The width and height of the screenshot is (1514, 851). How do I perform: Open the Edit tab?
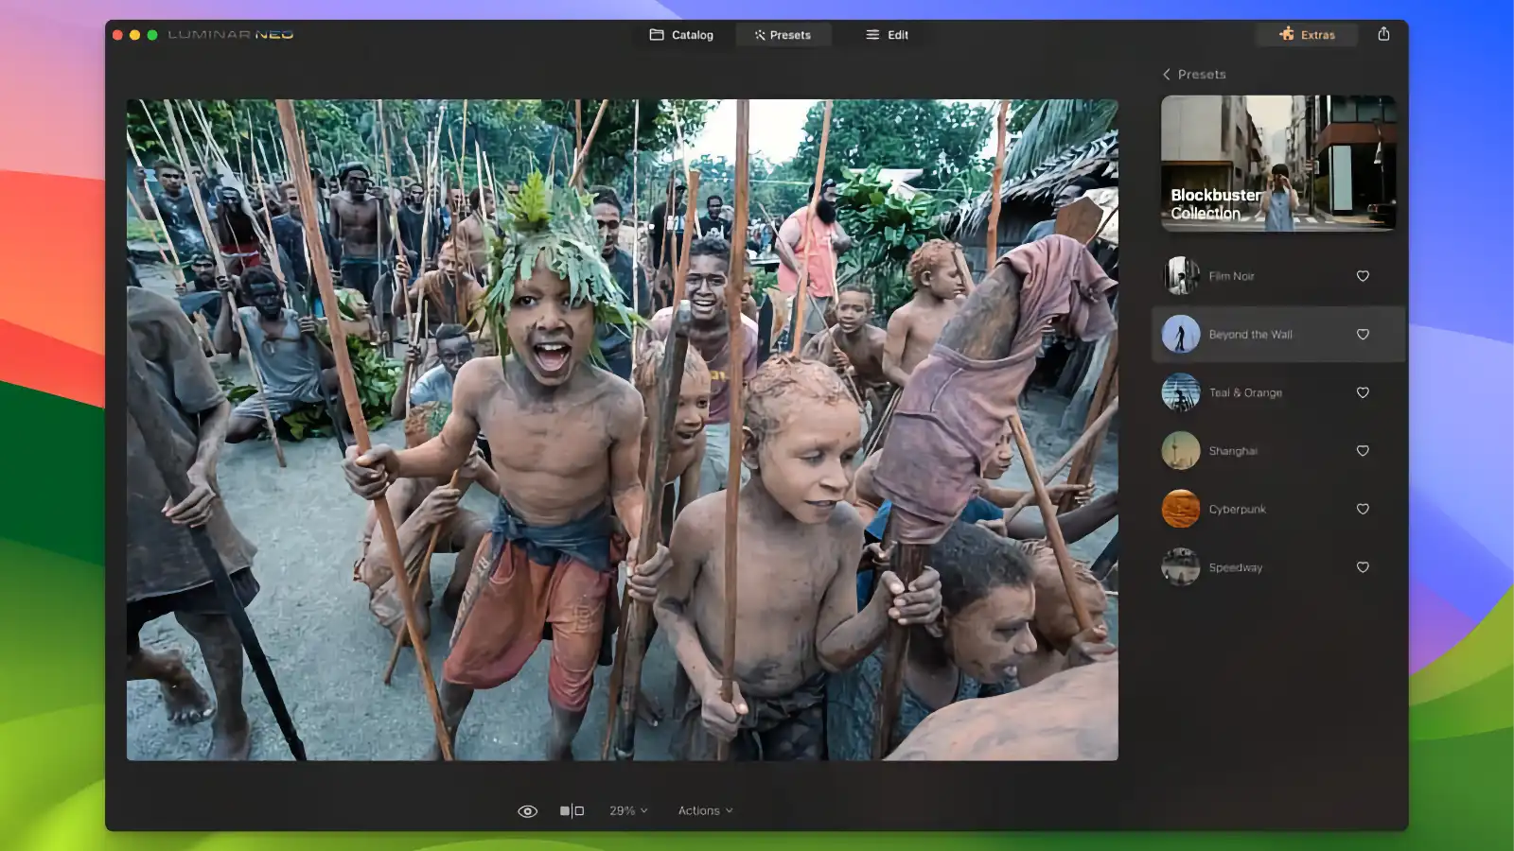tap(887, 34)
